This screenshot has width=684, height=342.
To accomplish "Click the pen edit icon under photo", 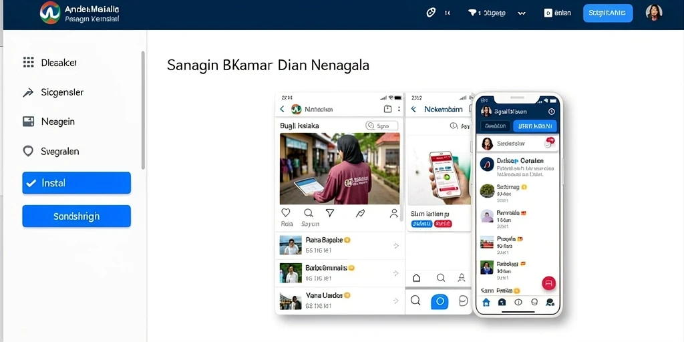I will click(x=360, y=213).
